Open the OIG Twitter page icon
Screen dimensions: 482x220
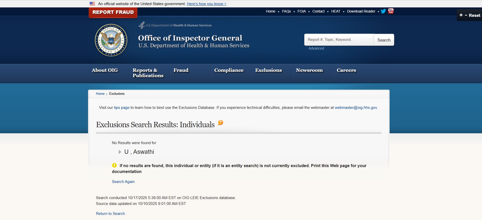[x=383, y=11]
